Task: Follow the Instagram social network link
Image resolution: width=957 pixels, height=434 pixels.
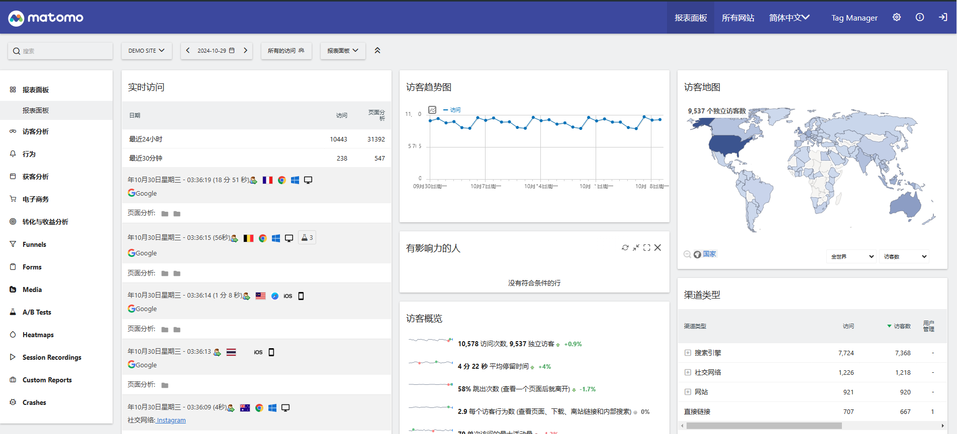Action: (x=171, y=420)
